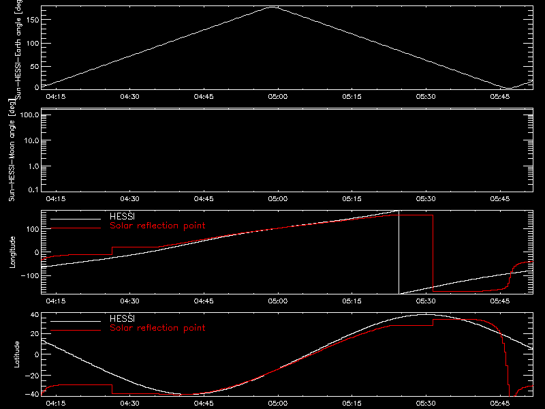Click the -100 tick on Longitude axis
545x409 pixels.
pyautogui.click(x=30, y=275)
